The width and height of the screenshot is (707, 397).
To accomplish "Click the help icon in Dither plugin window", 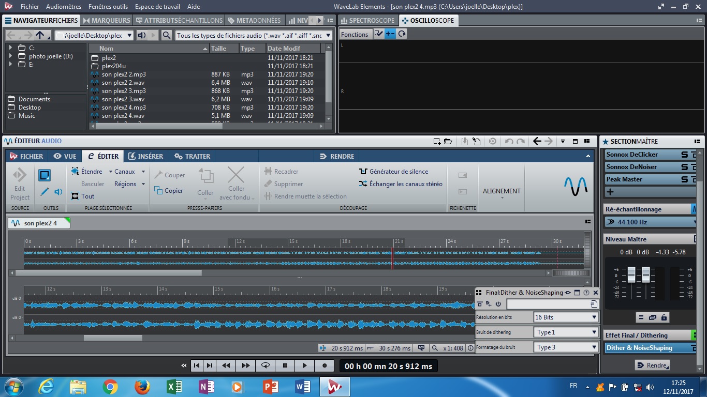I will (586, 293).
